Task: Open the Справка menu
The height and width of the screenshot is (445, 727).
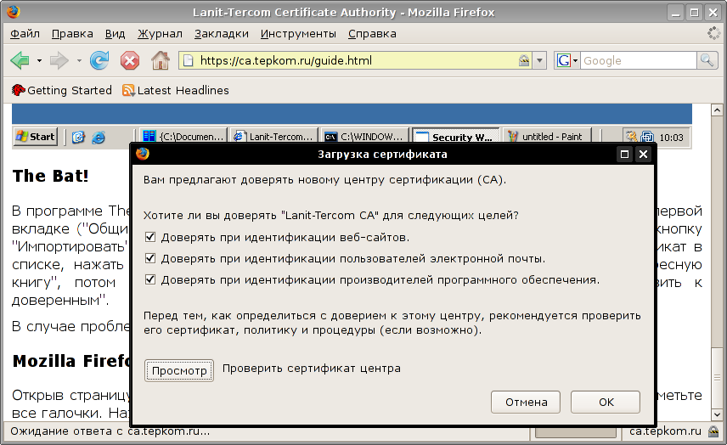Action: click(x=372, y=34)
